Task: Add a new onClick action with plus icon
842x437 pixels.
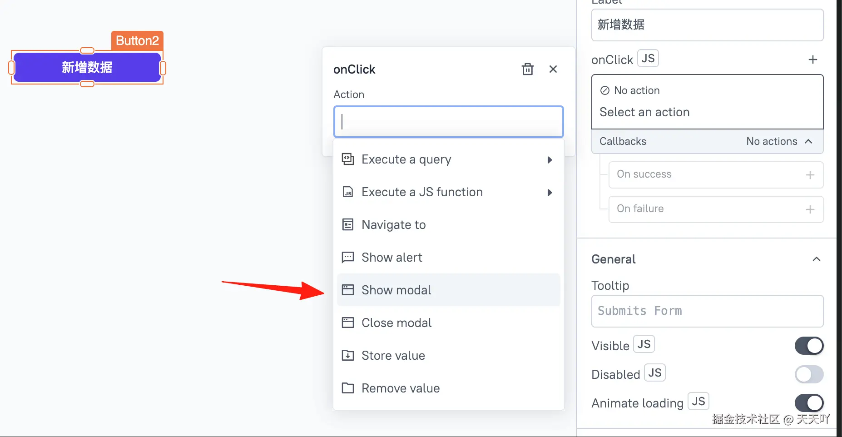Action: 812,60
